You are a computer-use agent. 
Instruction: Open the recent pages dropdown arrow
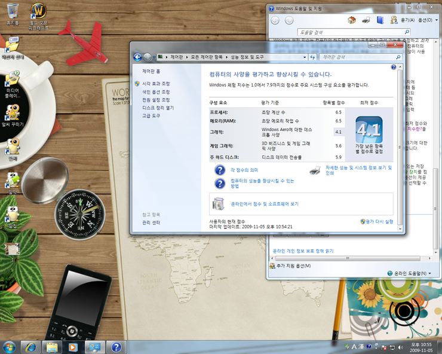click(x=154, y=57)
